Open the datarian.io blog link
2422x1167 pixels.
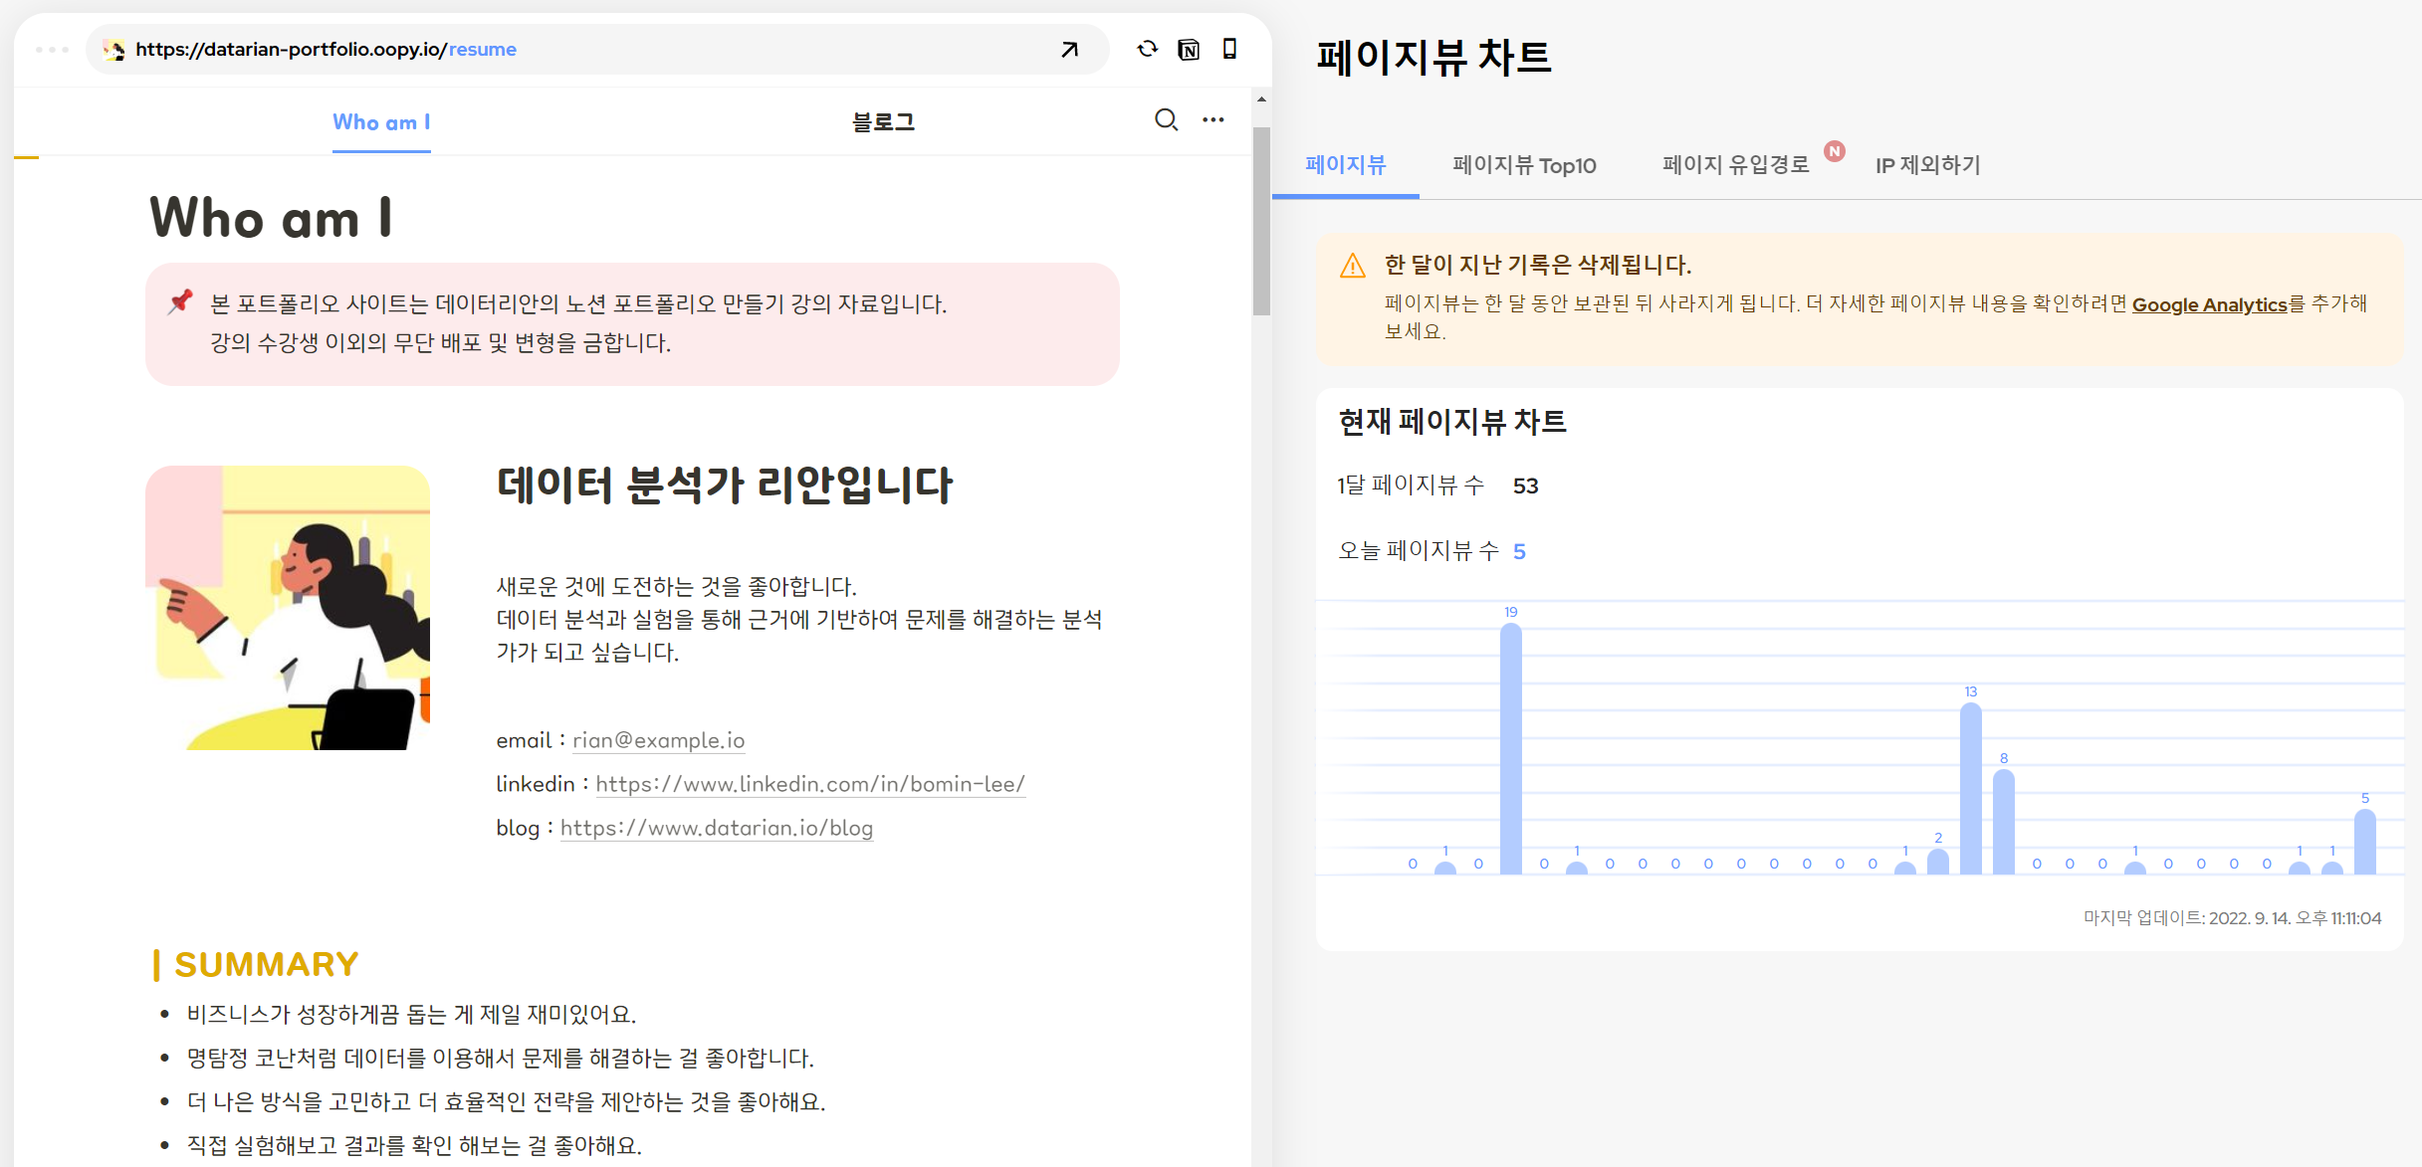click(717, 828)
